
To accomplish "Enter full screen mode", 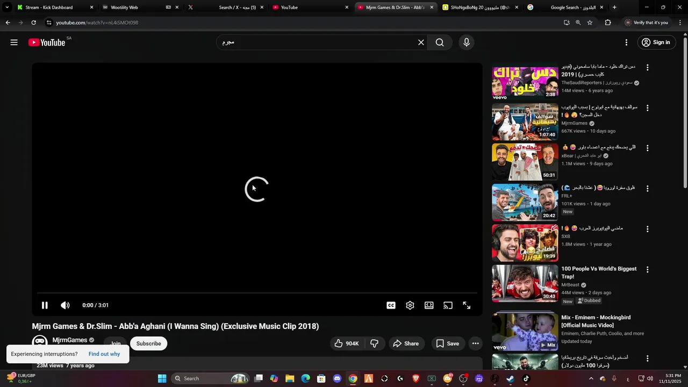I will 467,305.
